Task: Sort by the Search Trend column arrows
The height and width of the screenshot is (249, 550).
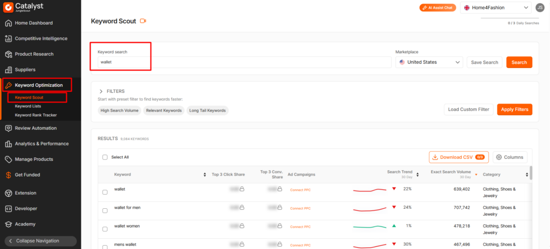Action: coord(418,174)
